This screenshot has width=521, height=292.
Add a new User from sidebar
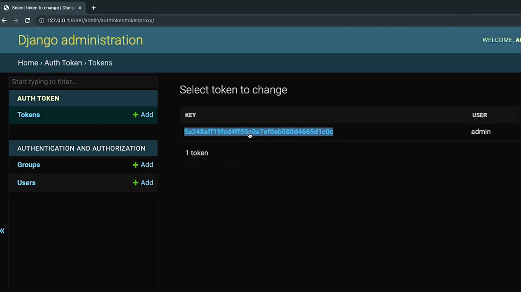(x=143, y=182)
